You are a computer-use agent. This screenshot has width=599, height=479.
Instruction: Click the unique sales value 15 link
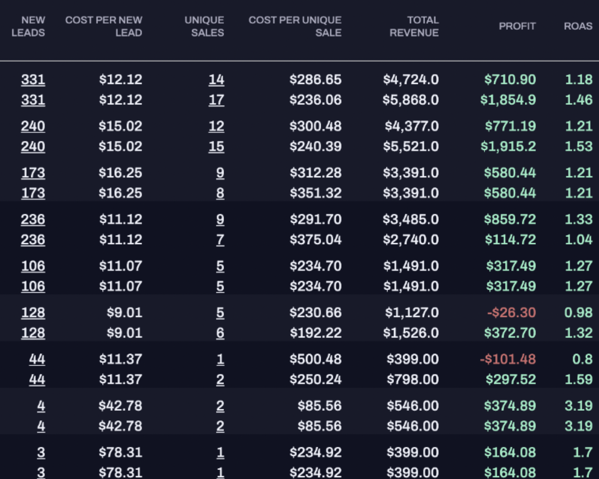click(216, 146)
